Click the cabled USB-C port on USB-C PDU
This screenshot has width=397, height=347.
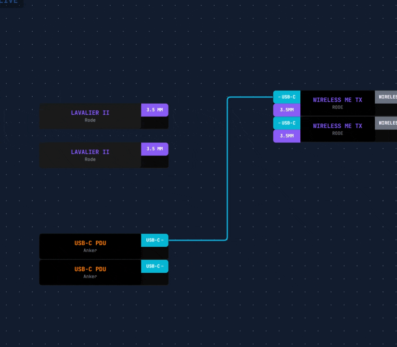(154, 240)
